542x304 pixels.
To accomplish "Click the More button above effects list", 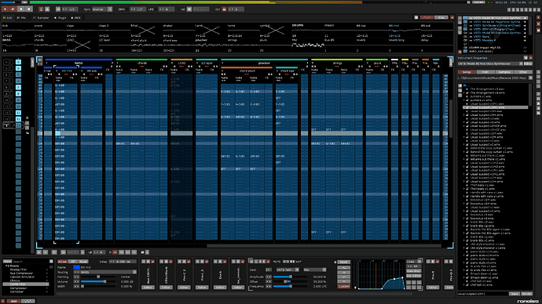I will pos(7,262).
